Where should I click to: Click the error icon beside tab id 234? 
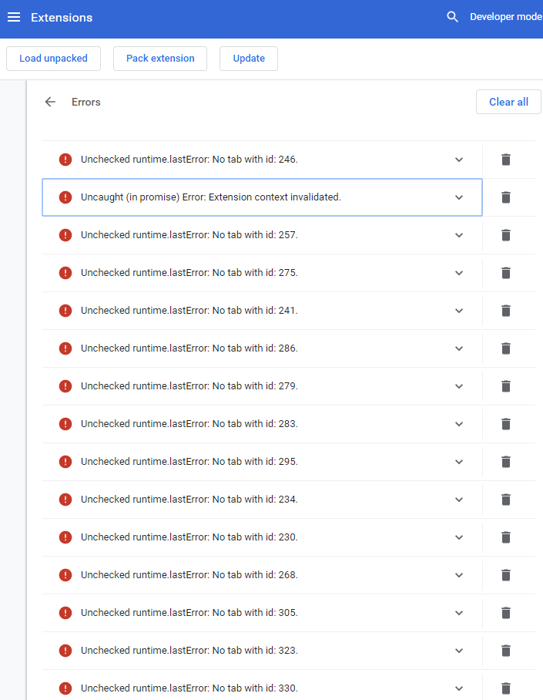(65, 500)
